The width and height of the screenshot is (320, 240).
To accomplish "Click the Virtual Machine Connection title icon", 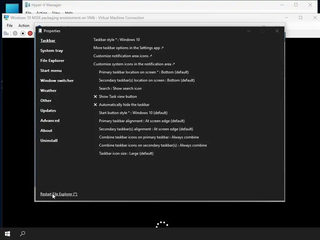I will (x=6, y=17).
